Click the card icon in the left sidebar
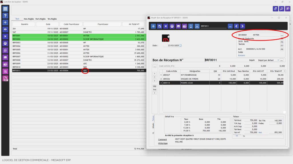Viewport: 293px width, 164px height. 5,58
